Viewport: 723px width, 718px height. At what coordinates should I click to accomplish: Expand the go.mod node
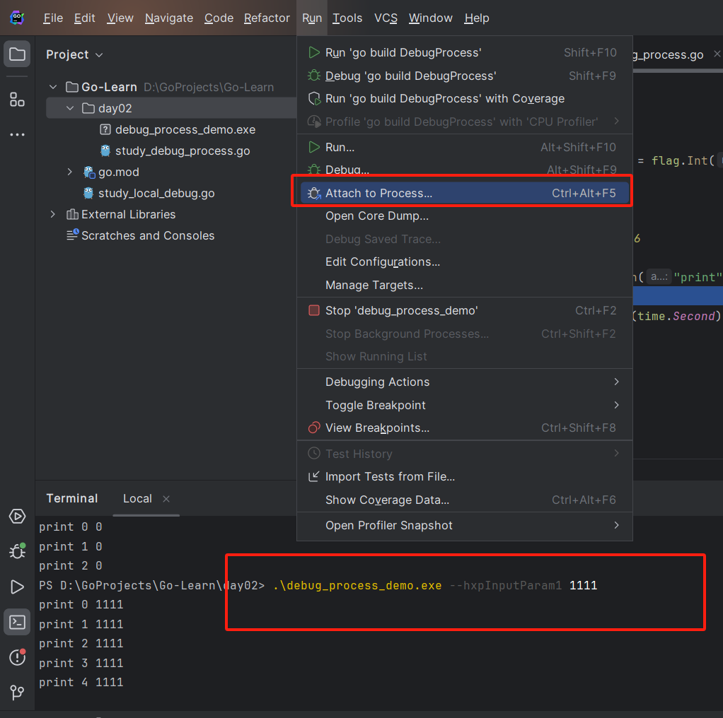[x=69, y=172]
